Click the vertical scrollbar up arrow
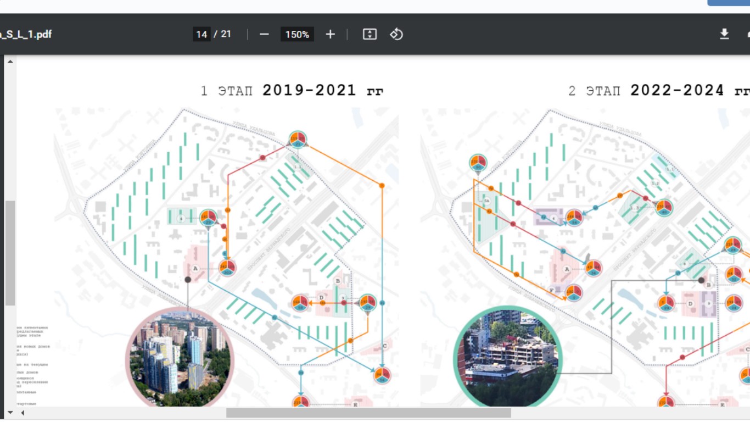Image resolution: width=750 pixels, height=422 pixels. 10,61
